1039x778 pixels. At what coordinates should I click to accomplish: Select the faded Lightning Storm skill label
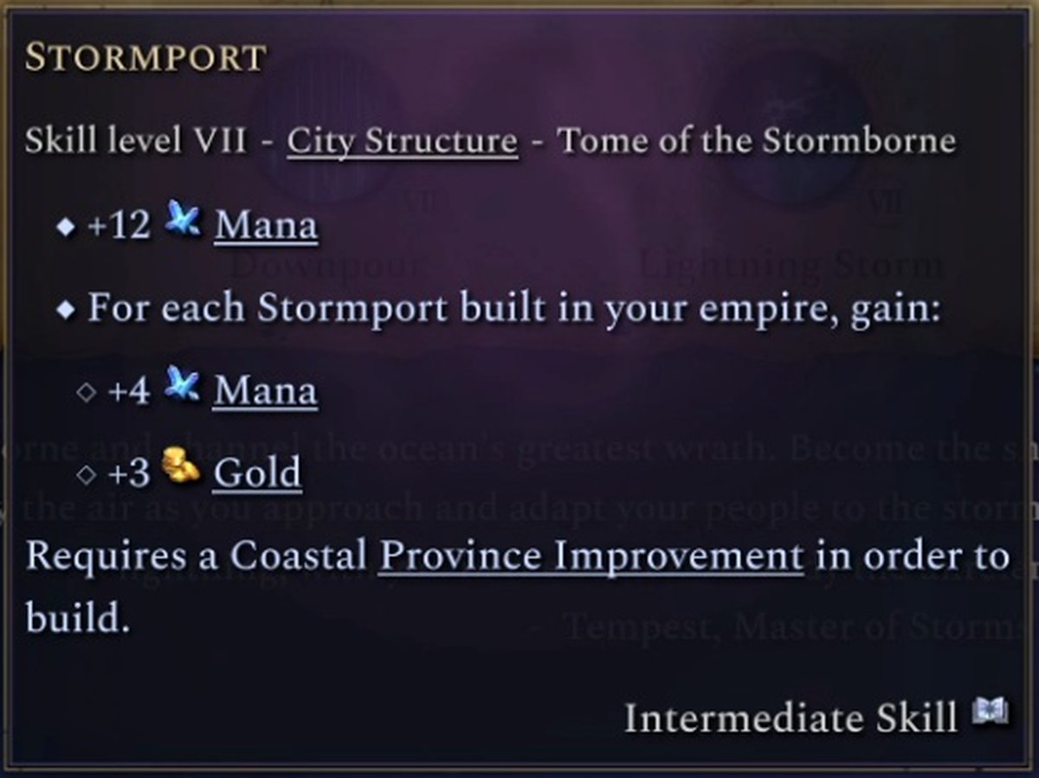791,264
